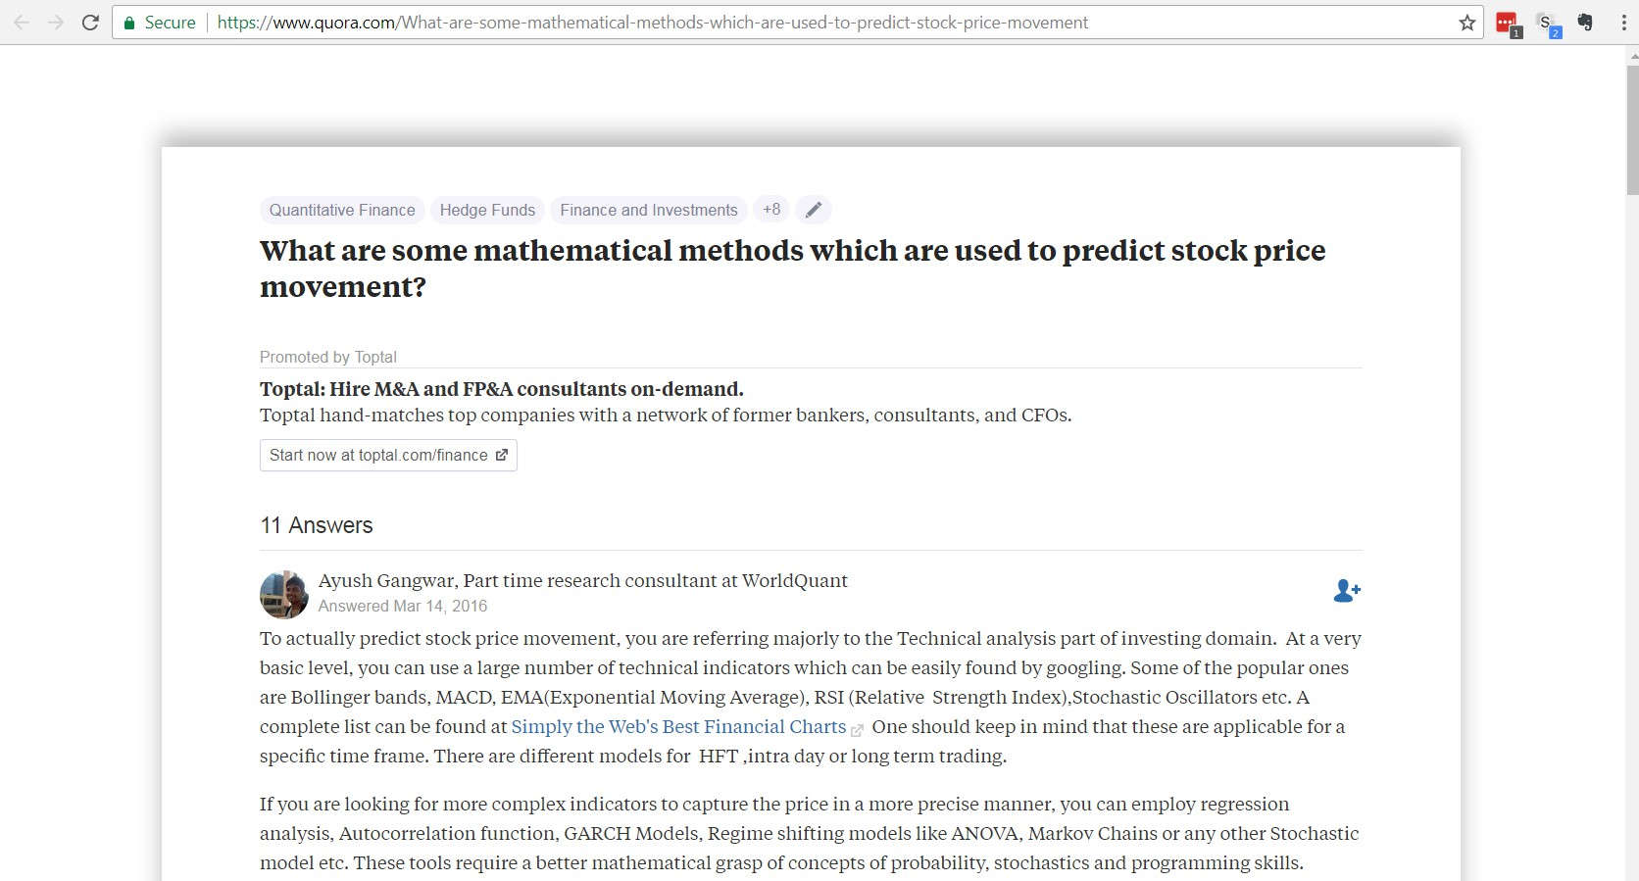The width and height of the screenshot is (1639, 881).
Task: Select the Hedge Funds topic tag
Action: (x=487, y=210)
